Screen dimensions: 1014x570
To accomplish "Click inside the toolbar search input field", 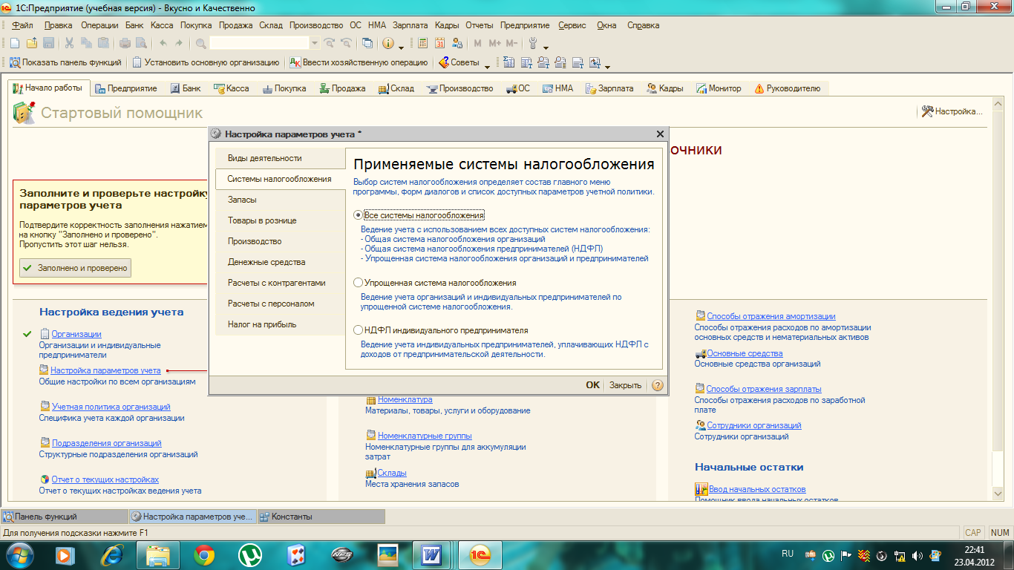I will [259, 43].
